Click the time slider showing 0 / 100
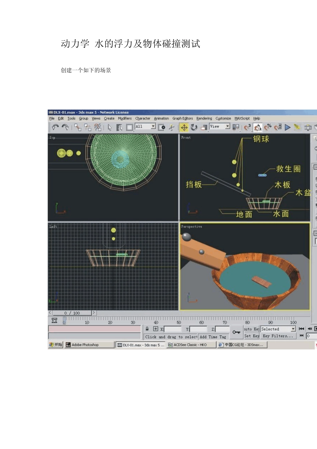The width and height of the screenshot is (317, 449). click(72, 313)
